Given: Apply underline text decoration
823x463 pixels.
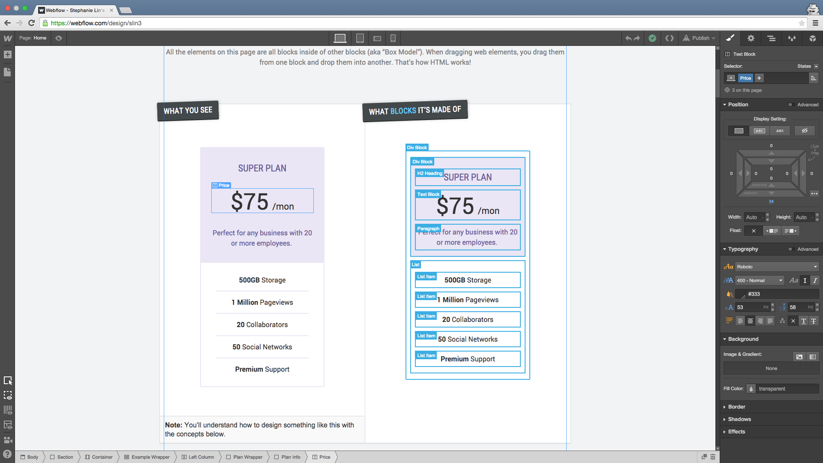Looking at the screenshot, I should coord(803,321).
